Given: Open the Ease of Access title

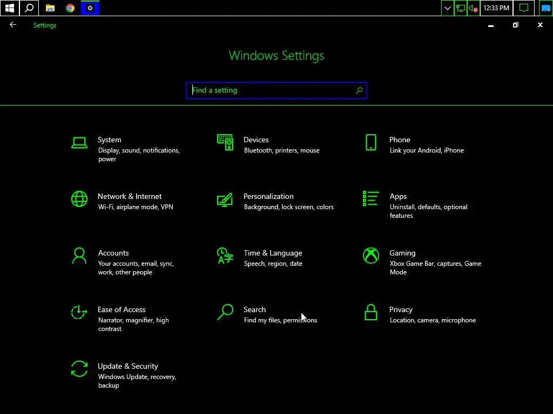Looking at the screenshot, I should [x=122, y=310].
